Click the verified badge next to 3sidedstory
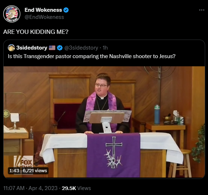 [60, 48]
